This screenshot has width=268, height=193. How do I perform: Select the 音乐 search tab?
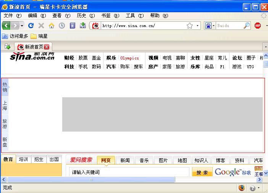click(144, 160)
